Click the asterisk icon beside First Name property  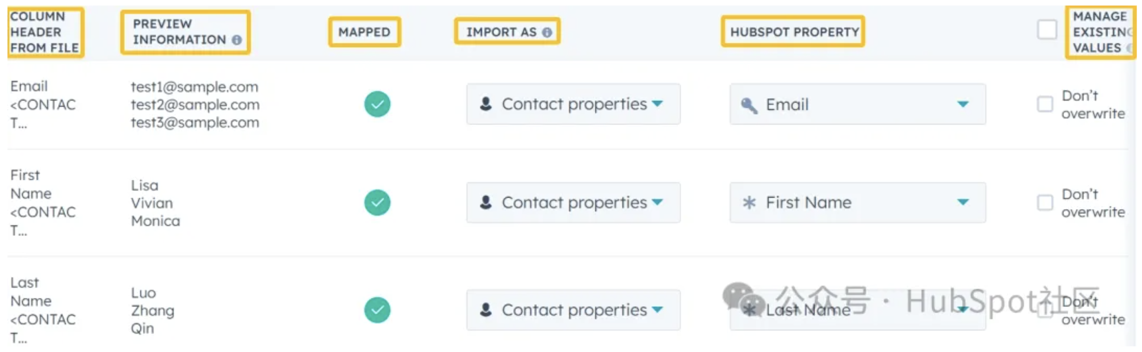749,203
